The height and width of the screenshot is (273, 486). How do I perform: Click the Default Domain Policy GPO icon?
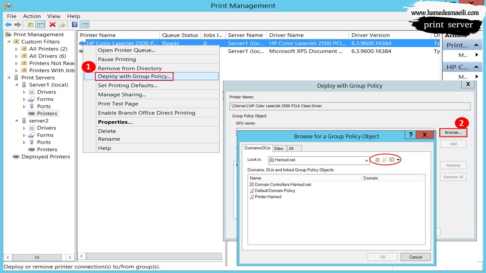(x=251, y=191)
